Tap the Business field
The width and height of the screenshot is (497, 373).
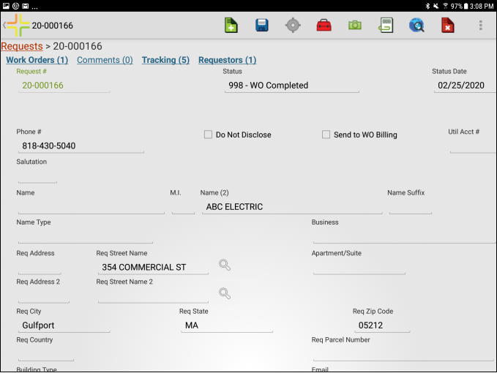coord(405,236)
